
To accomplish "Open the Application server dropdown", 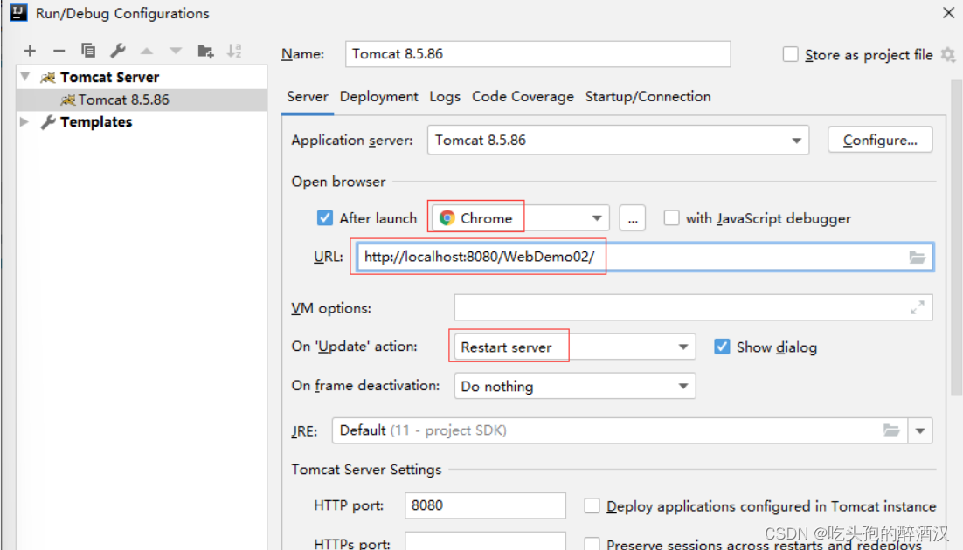I will point(796,140).
